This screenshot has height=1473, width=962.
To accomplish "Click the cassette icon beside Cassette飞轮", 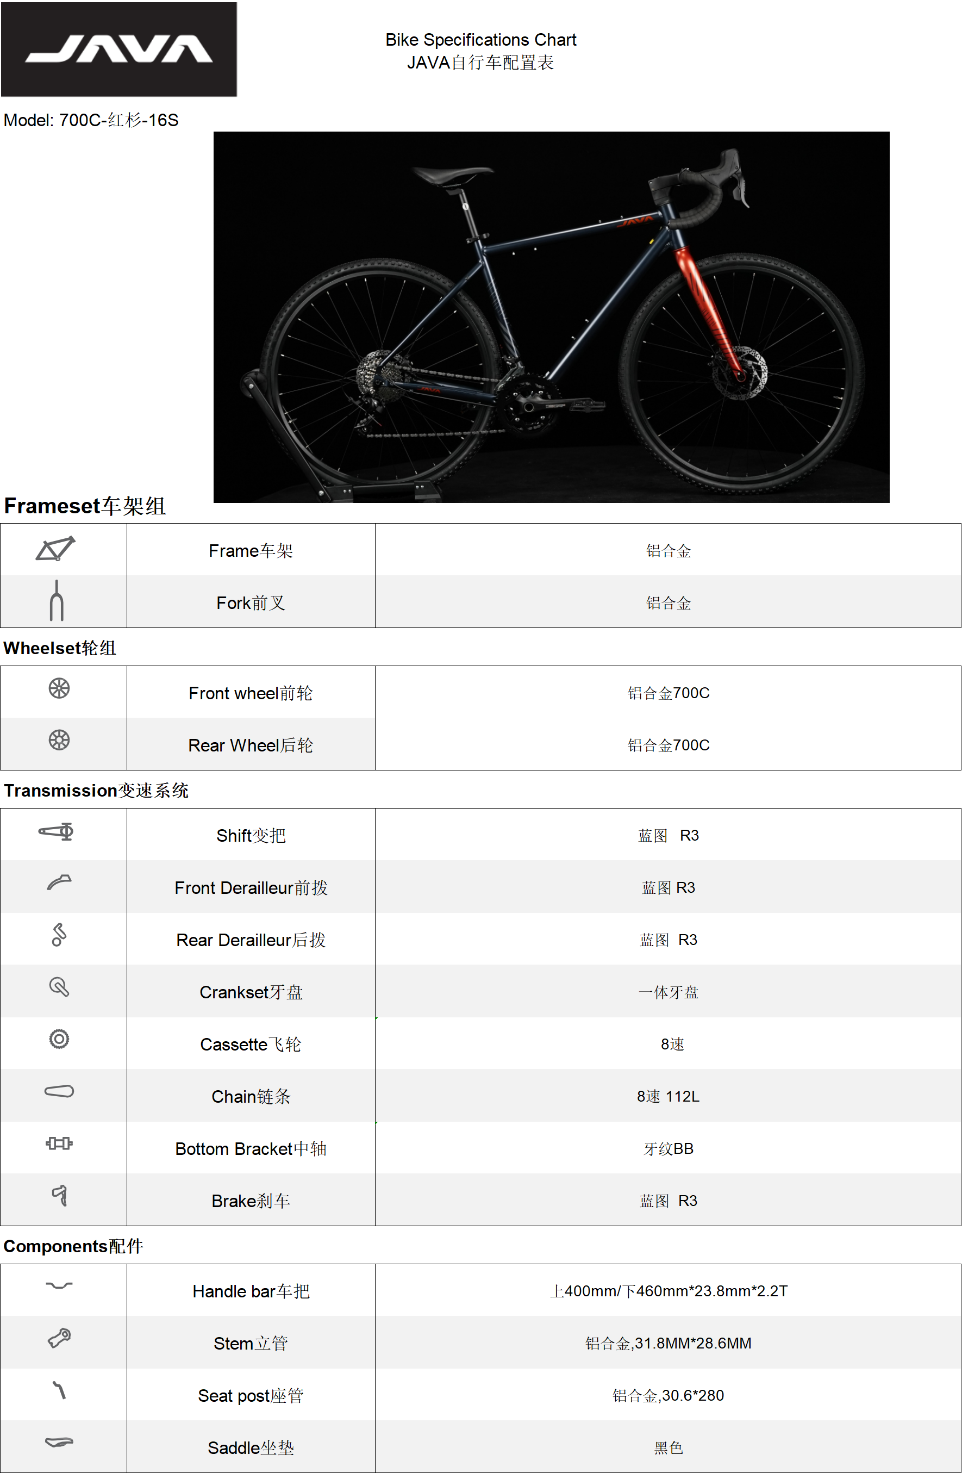I will pos(59,1039).
